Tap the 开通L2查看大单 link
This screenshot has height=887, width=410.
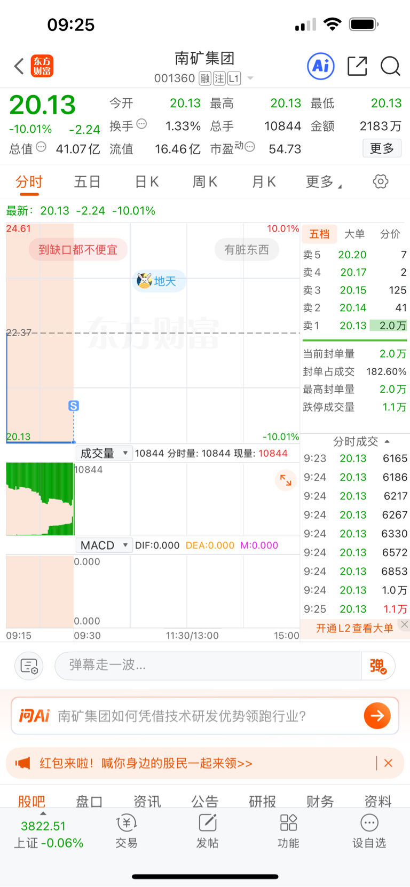tap(354, 628)
